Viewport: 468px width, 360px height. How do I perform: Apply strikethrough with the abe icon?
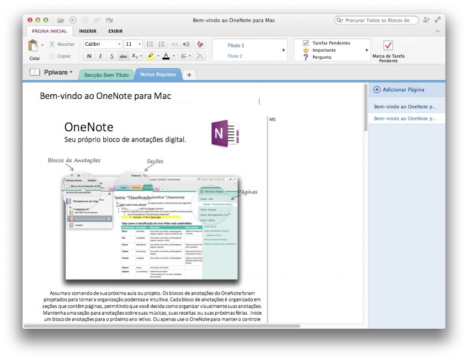pos(123,55)
